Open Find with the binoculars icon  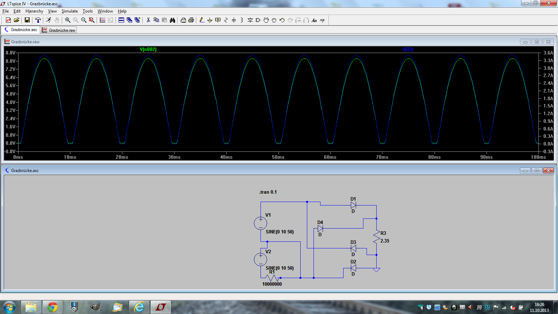(172, 20)
